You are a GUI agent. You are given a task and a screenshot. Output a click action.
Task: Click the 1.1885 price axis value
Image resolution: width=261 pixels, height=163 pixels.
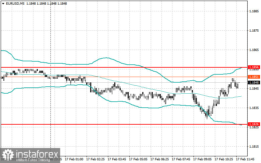254,11
